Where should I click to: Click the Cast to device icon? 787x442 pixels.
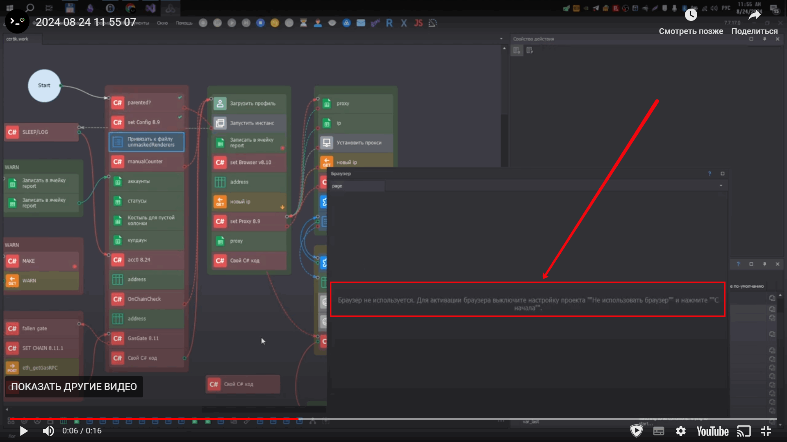point(744,431)
